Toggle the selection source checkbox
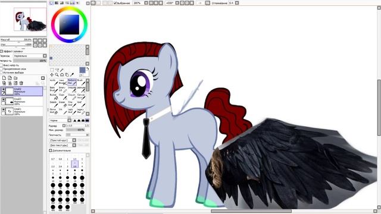The height and width of the screenshot is (214, 381). pos(1,73)
